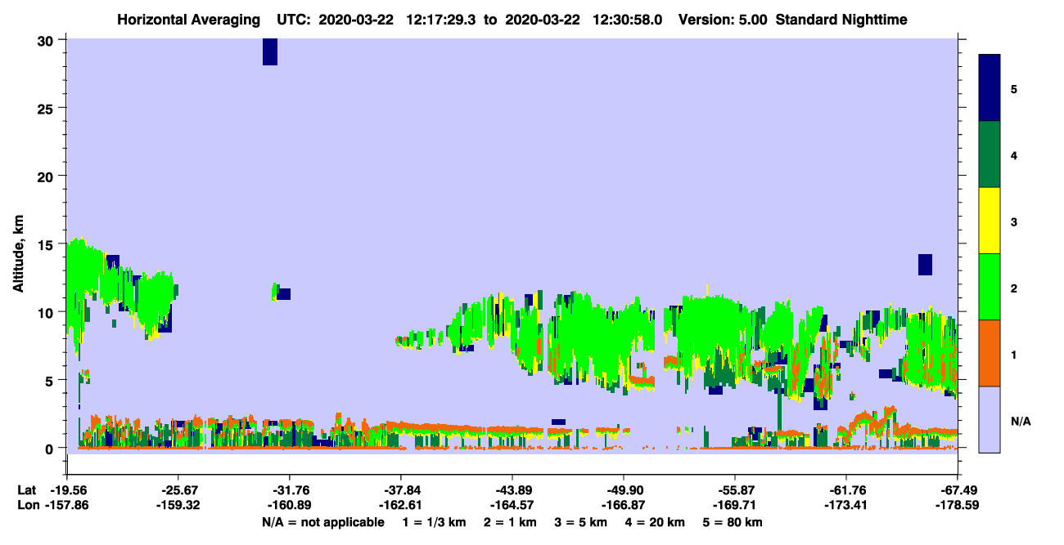
Task: Click the dark blue block near 29 km altitude
Action: click(270, 51)
